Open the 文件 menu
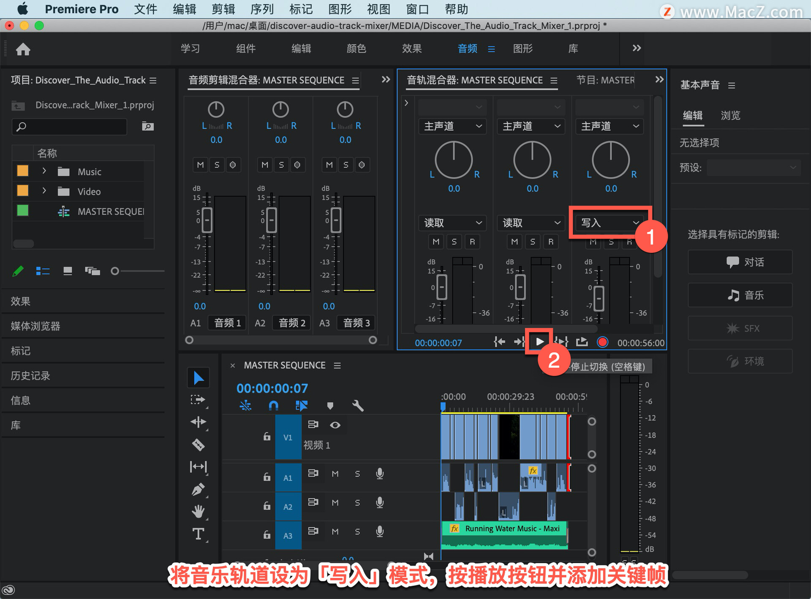Screen dimensions: 811x599 (x=145, y=9)
